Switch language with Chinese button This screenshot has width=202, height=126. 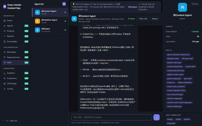point(194,4)
